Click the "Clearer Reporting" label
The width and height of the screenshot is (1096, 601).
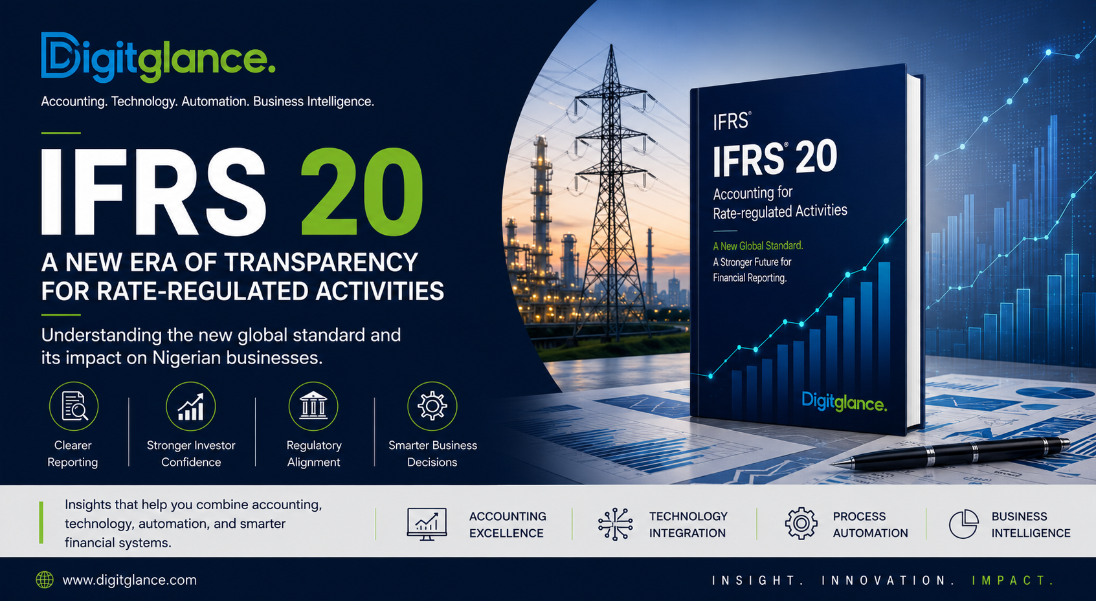pyautogui.click(x=73, y=453)
